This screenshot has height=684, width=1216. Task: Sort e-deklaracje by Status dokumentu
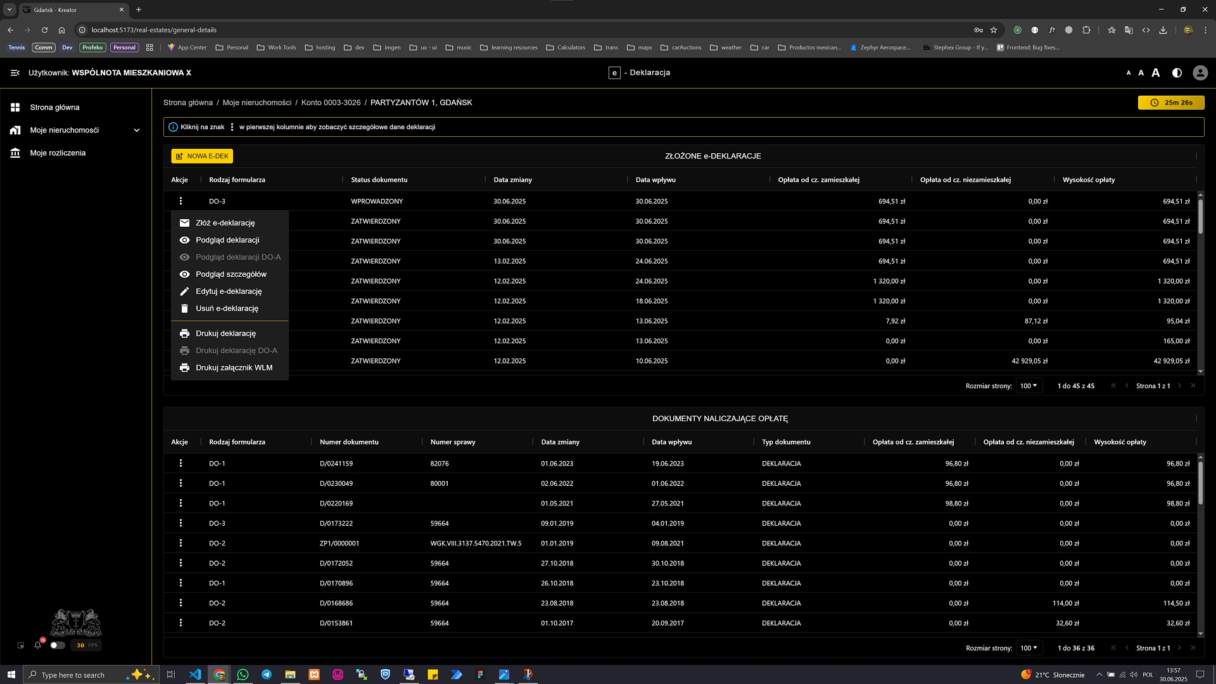point(379,180)
